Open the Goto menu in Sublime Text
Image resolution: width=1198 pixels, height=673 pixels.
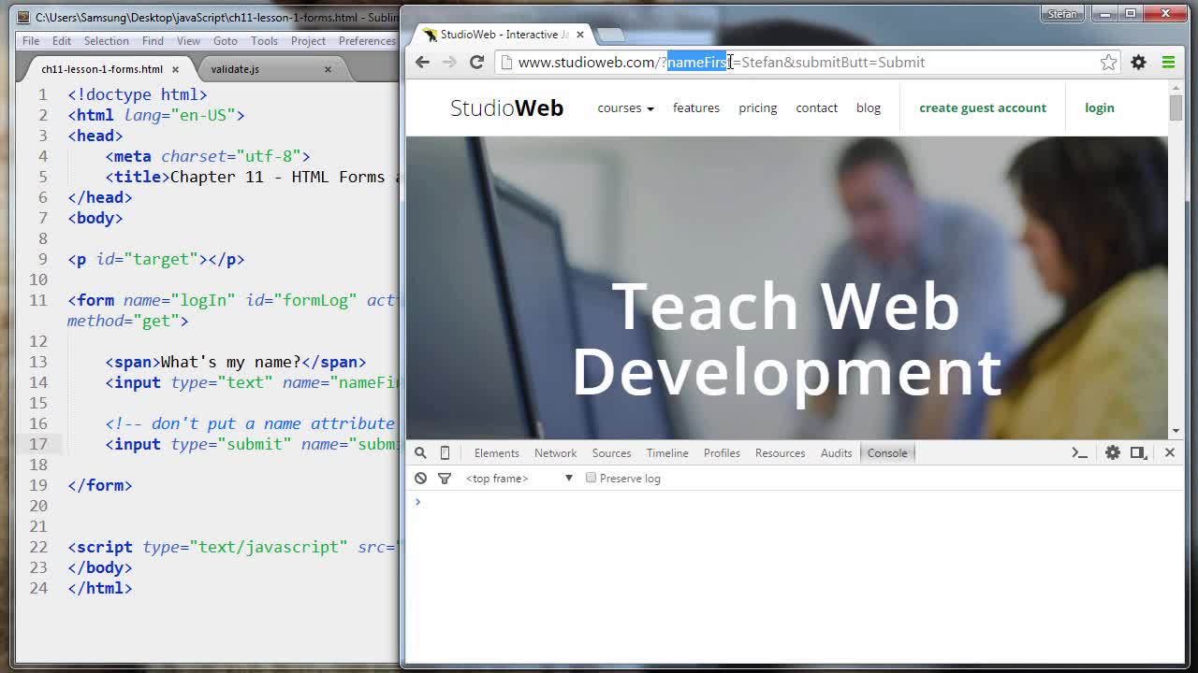(x=225, y=41)
